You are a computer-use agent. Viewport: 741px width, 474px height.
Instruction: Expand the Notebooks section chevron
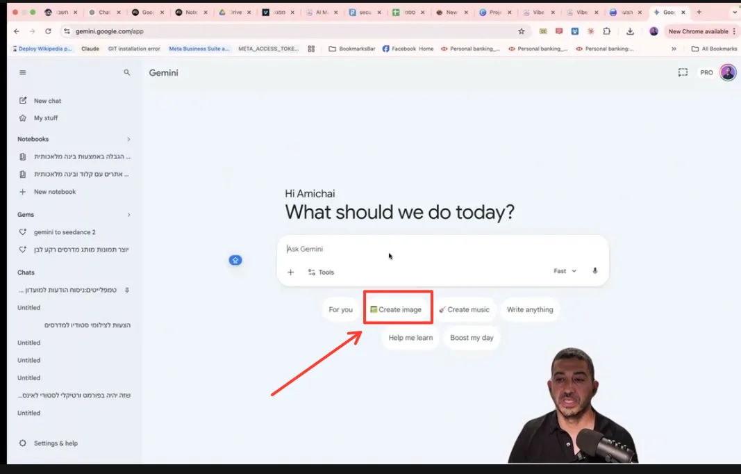click(x=128, y=139)
